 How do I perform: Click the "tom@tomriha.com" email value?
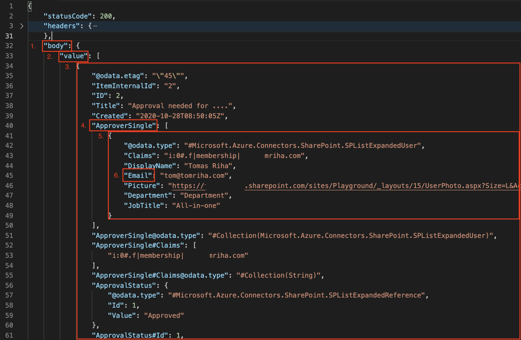(x=194, y=176)
